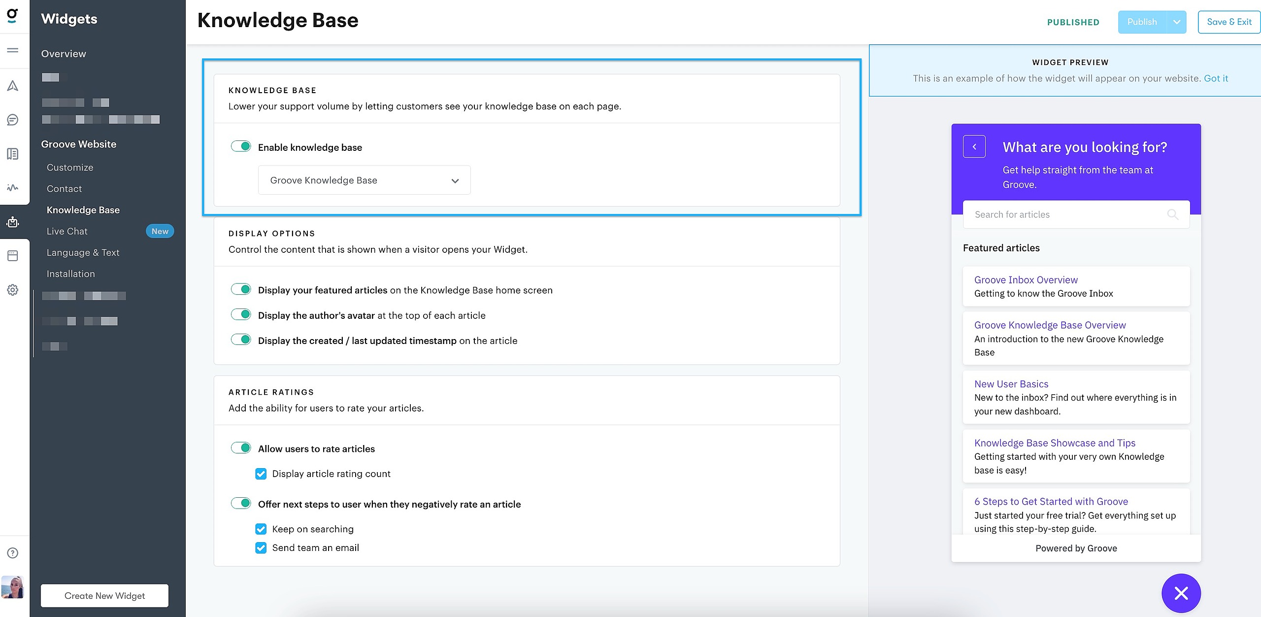Open the reporting activity graph icon

13,188
